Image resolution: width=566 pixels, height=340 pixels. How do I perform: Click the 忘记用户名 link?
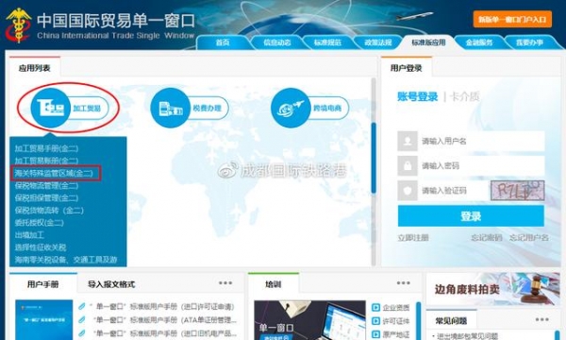coord(529,237)
